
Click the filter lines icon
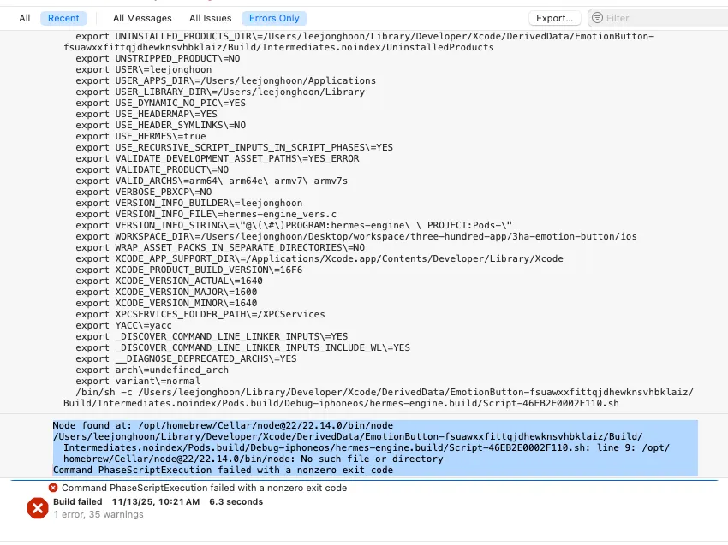click(x=598, y=18)
